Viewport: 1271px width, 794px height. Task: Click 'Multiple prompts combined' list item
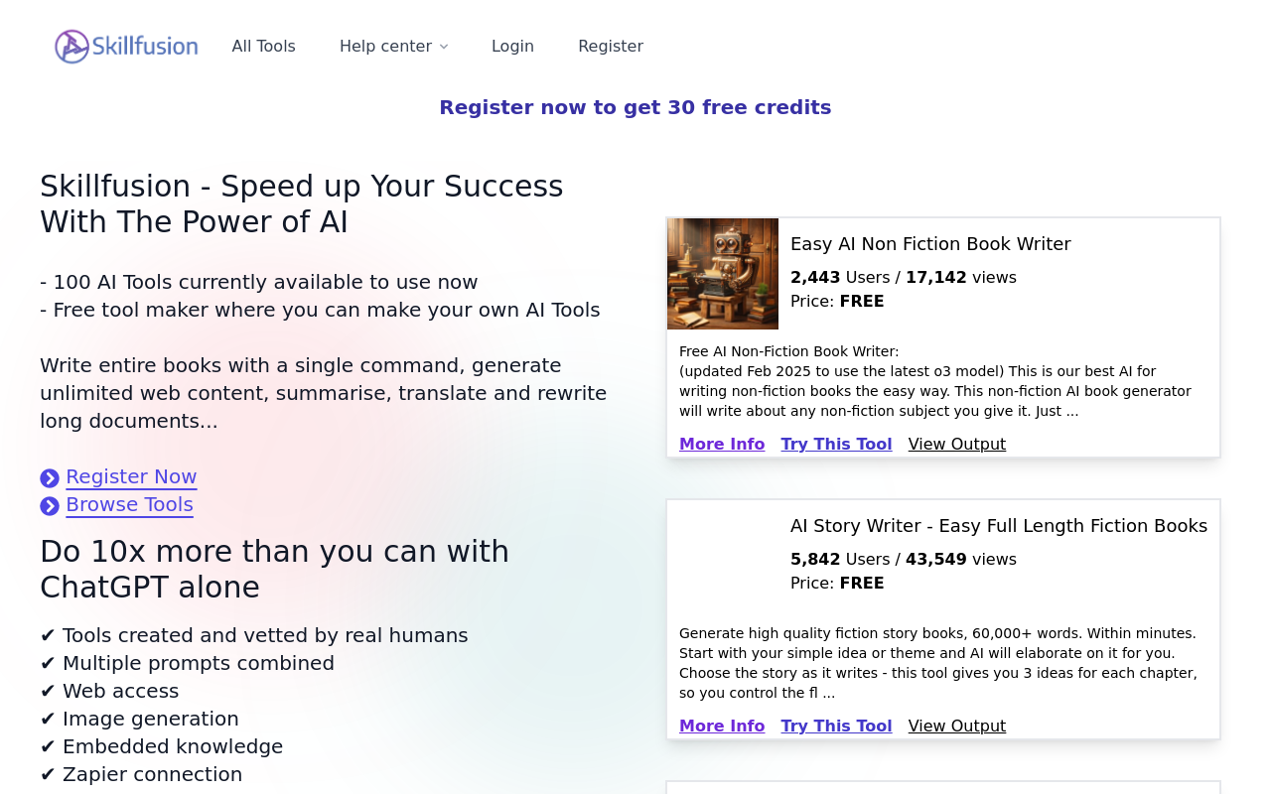click(188, 663)
